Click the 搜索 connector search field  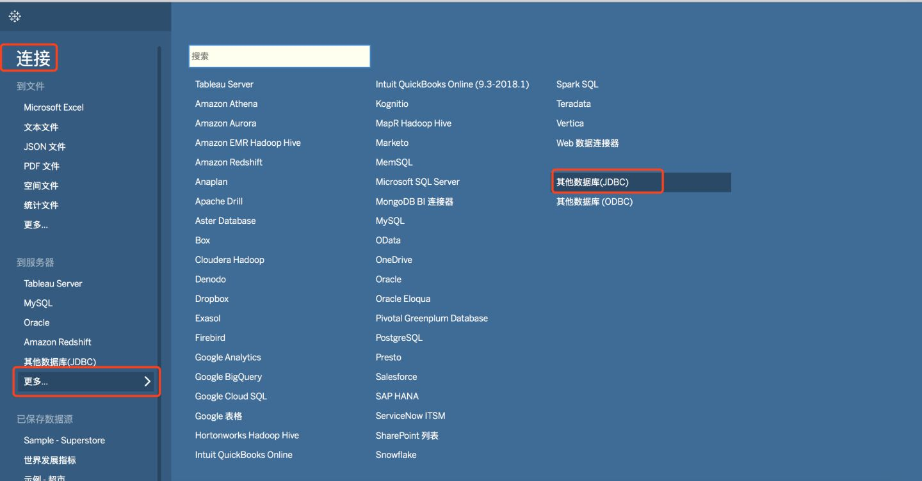click(x=279, y=56)
